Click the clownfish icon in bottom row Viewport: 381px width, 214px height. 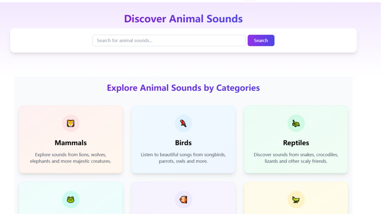tap(183, 199)
